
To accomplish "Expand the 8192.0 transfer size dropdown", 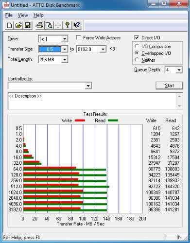I will pyautogui.click(x=103, y=49).
